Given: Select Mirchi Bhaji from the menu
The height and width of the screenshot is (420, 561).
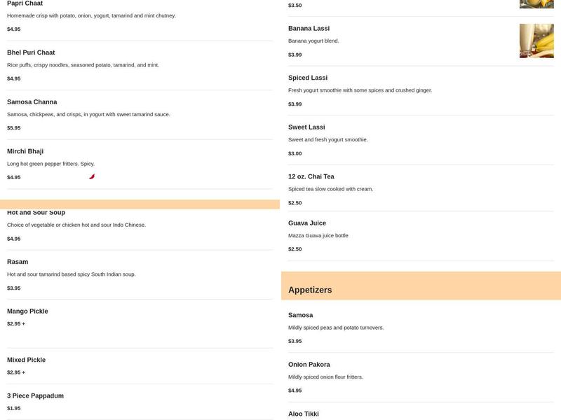Looking at the screenshot, I should pos(25,151).
